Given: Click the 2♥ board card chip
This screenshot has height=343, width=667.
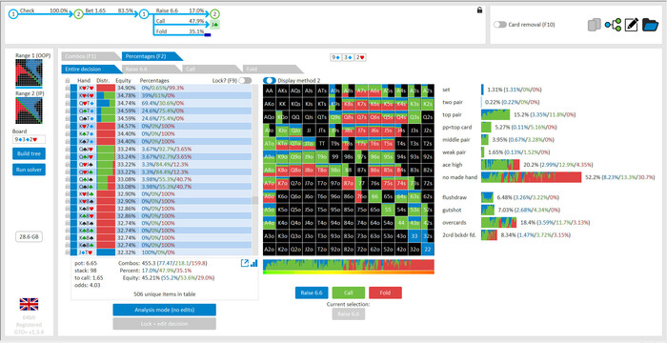Looking at the screenshot, I should coord(360,57).
